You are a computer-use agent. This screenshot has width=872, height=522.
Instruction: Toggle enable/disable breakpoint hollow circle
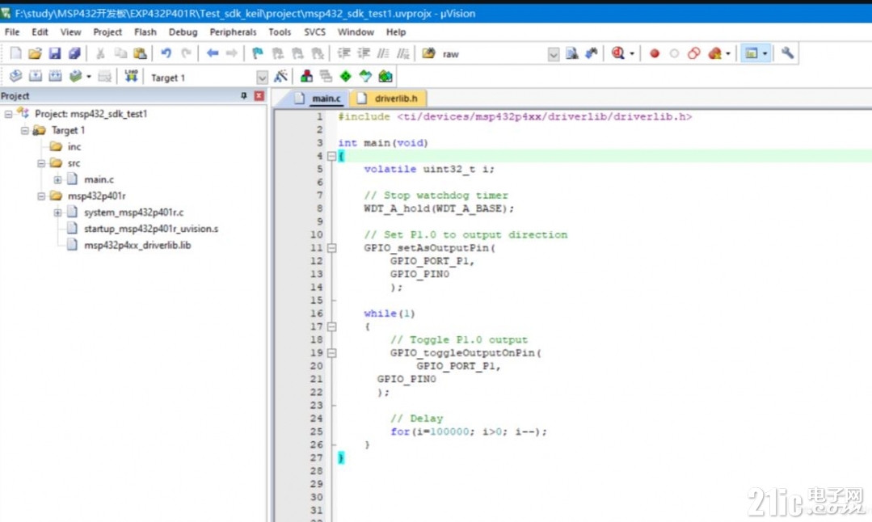click(674, 54)
